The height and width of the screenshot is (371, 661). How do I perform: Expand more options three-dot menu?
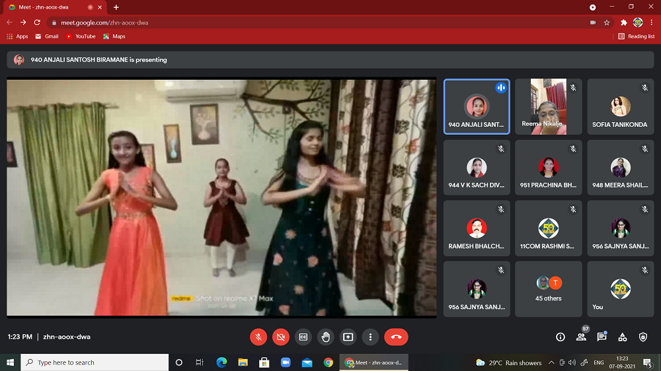pos(370,337)
